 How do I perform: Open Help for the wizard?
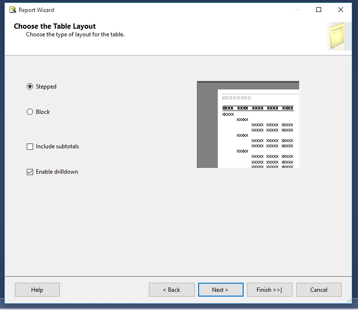click(x=37, y=290)
